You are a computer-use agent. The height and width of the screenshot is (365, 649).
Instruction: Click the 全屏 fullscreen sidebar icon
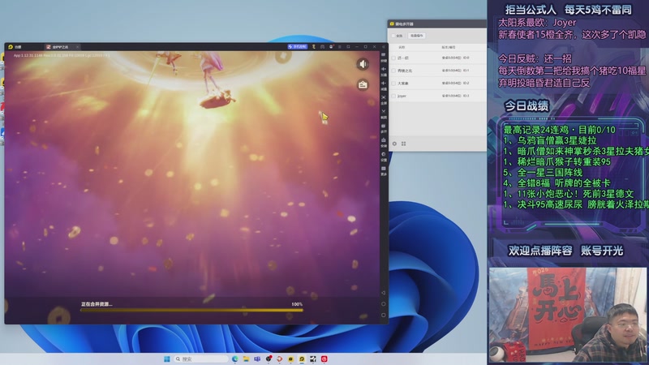click(384, 100)
